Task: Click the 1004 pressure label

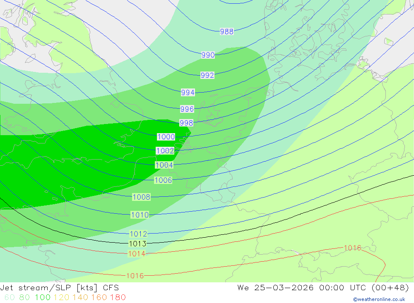Action: point(164,165)
